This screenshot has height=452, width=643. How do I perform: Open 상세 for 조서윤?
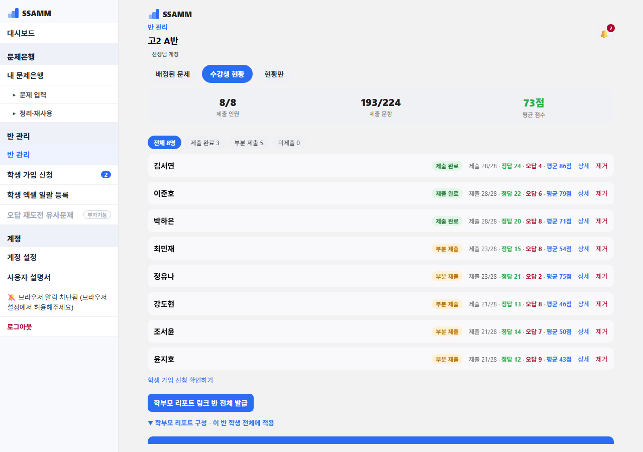tap(584, 331)
